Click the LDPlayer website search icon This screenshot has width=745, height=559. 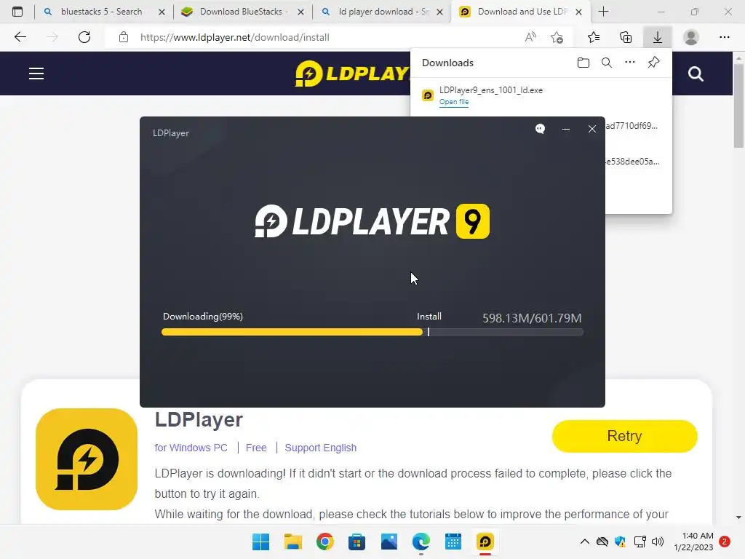[x=696, y=74]
